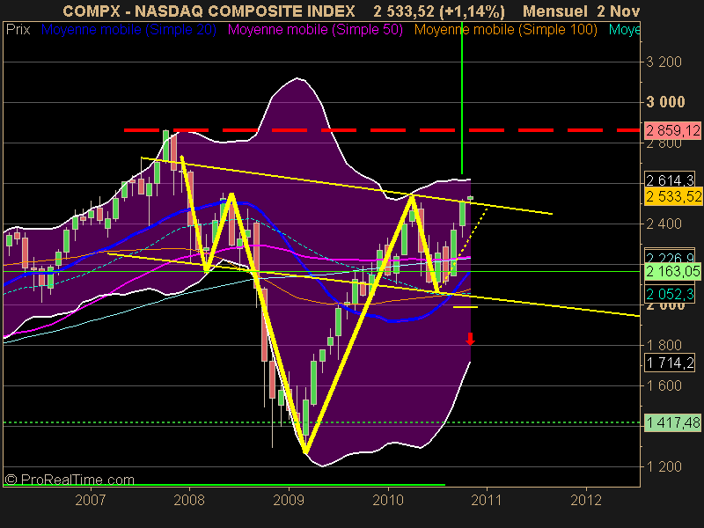The width and height of the screenshot is (704, 528).
Task: Click the 2 400 price axis value
Action: pos(664,224)
